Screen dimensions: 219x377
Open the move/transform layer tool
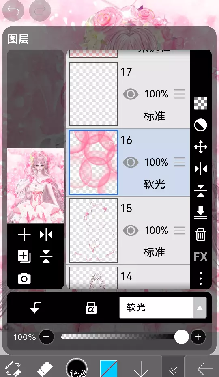pos(200,147)
